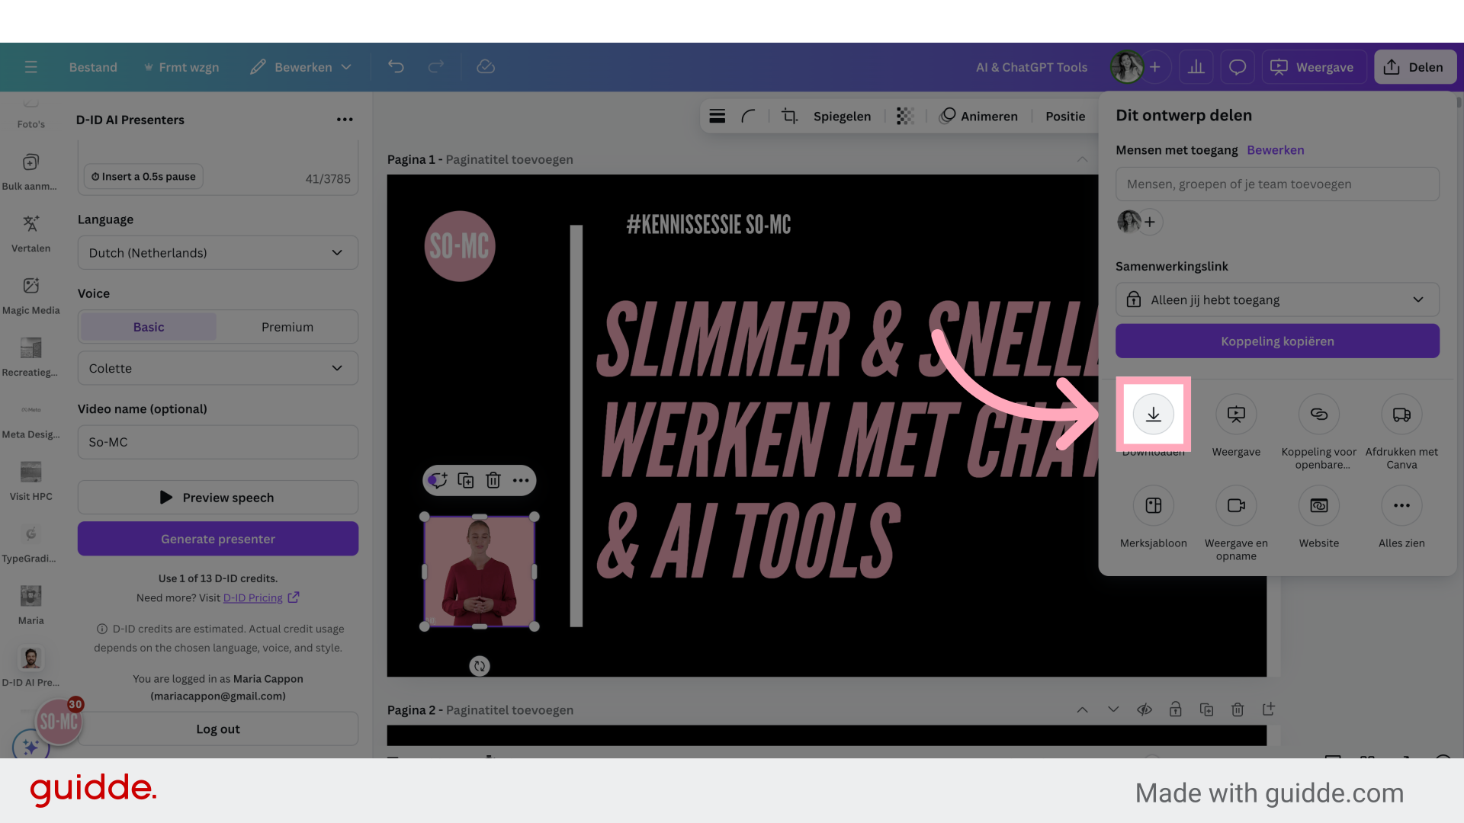The width and height of the screenshot is (1464, 823).
Task: Open Visit HPC app in sidebar
Action: (30, 482)
